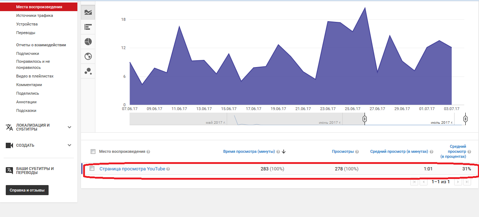
Task: Open help icon beside Страница просмотра YouTube
Action: click(168, 169)
